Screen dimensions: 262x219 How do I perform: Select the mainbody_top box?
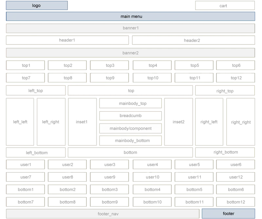pyautogui.click(x=130, y=103)
